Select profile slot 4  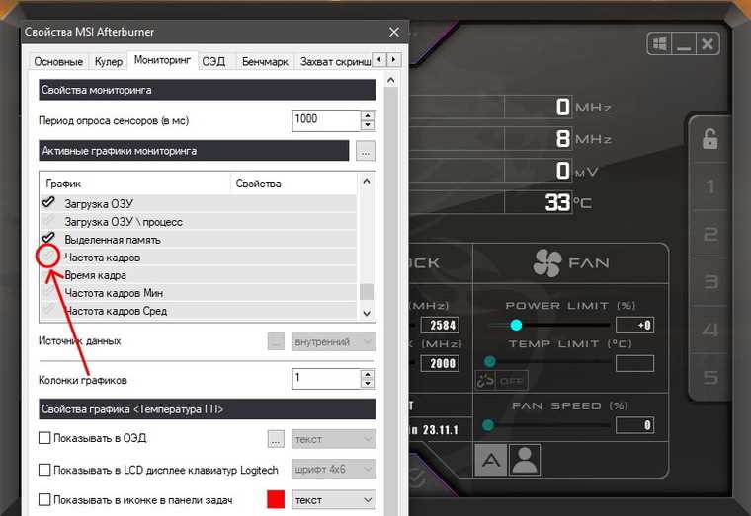(710, 330)
